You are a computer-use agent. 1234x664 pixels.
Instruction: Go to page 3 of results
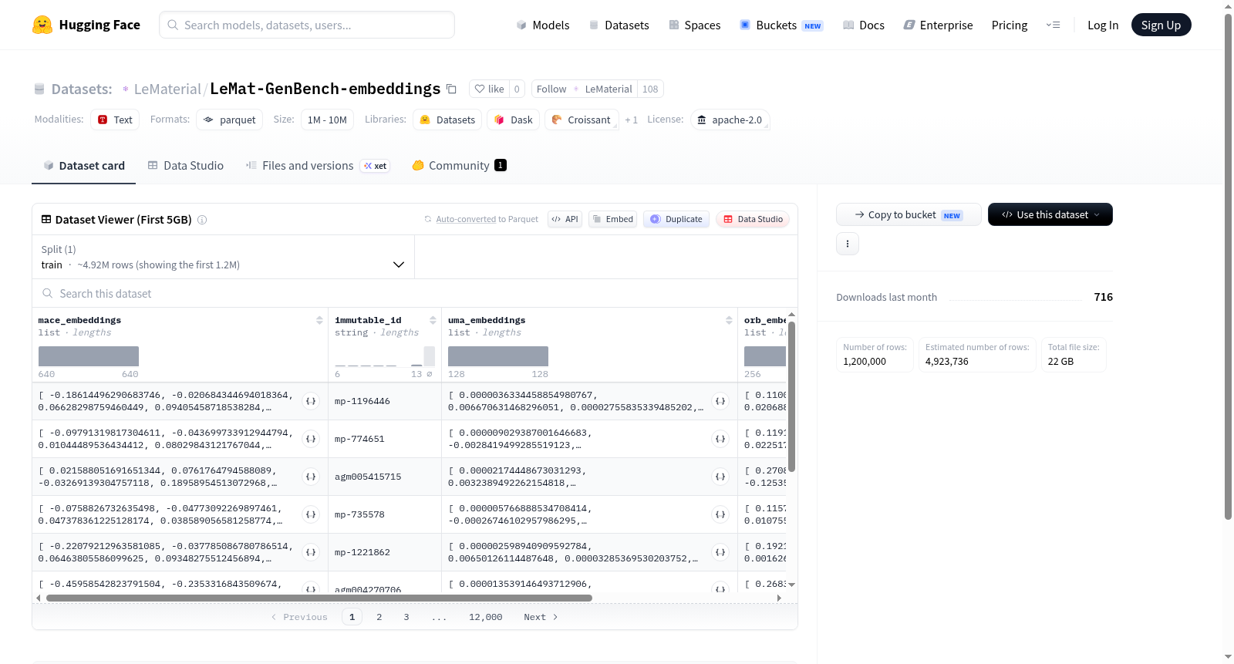tap(406, 617)
